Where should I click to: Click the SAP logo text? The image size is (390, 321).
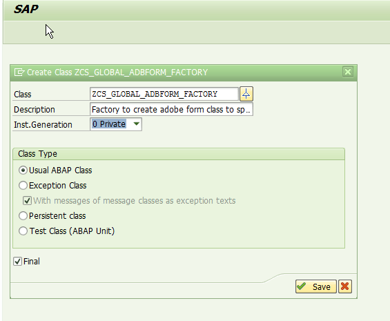click(26, 9)
